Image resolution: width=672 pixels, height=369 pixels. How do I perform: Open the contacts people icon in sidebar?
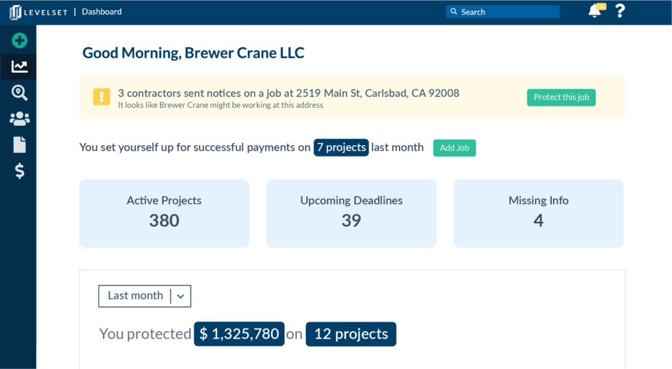click(x=20, y=119)
